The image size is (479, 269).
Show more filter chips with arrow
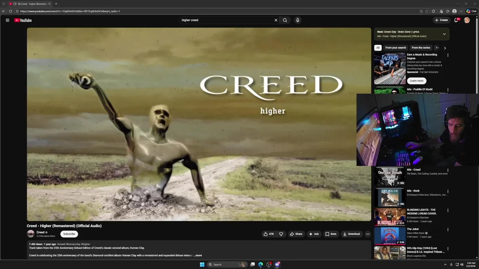[x=445, y=48]
